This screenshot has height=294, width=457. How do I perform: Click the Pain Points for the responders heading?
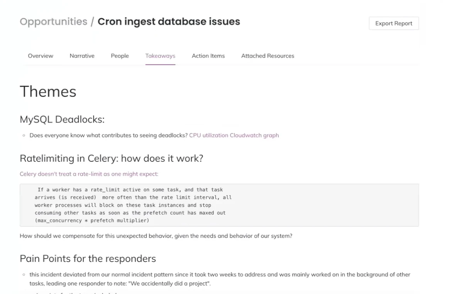pyautogui.click(x=88, y=259)
